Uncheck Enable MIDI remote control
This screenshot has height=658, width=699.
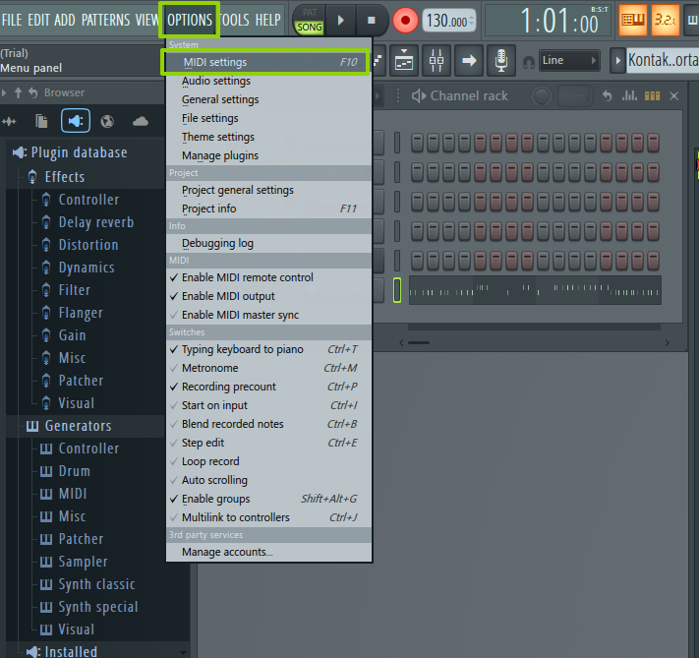tap(247, 277)
